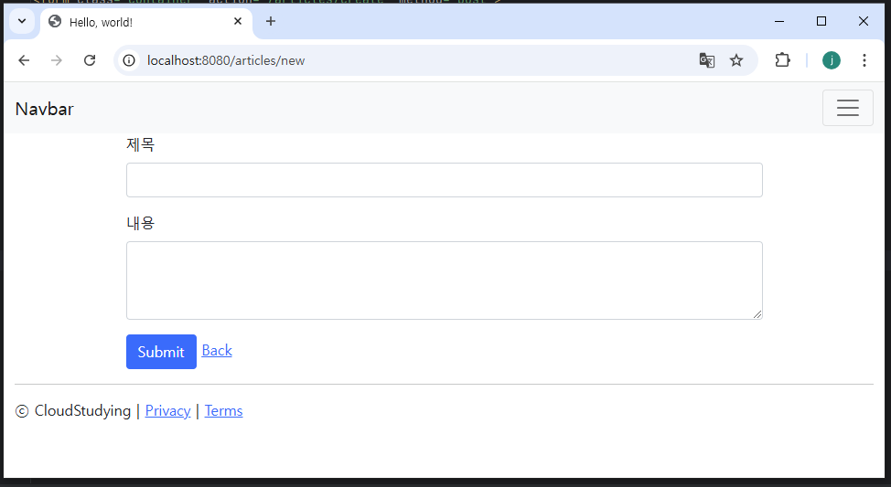Click the Submit button
This screenshot has height=487, width=891.
(x=161, y=352)
